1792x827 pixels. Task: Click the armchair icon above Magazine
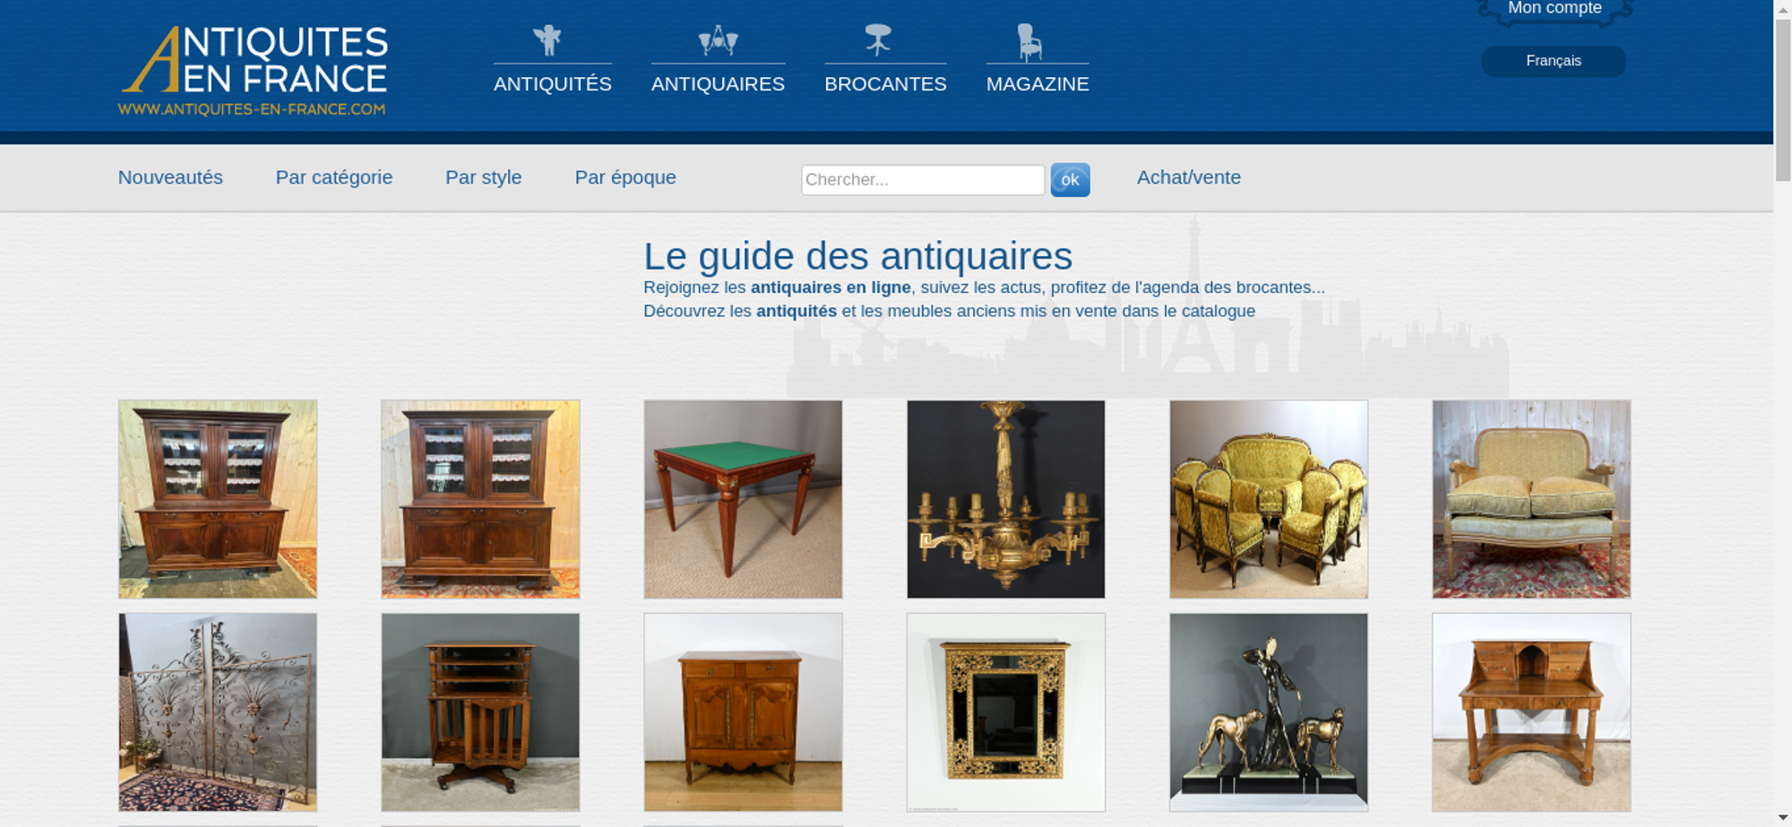[1030, 42]
